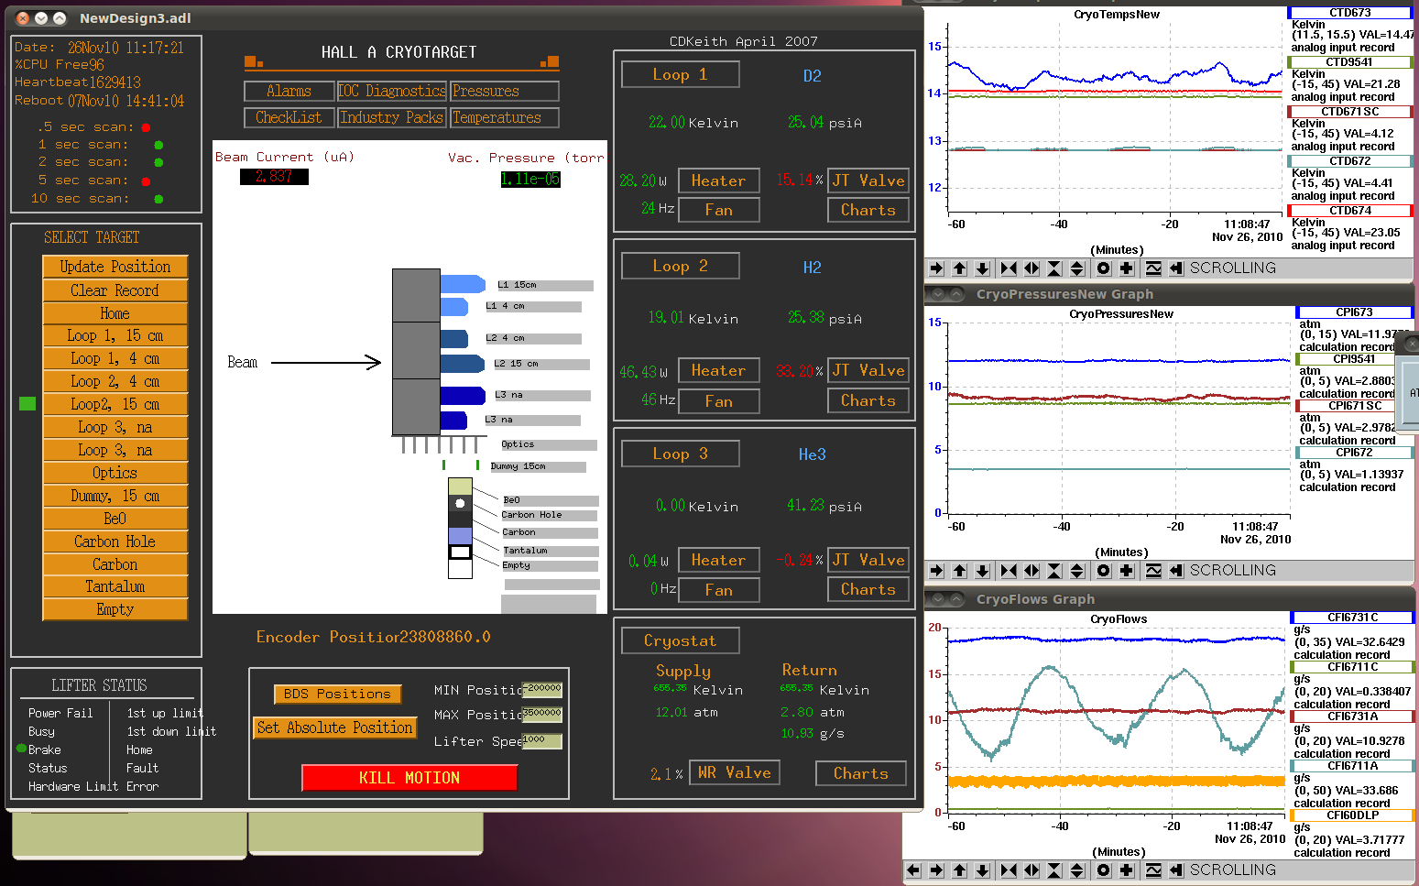This screenshot has height=886, width=1419.
Task: Open the Alarms related-display menu
Action: tap(289, 91)
